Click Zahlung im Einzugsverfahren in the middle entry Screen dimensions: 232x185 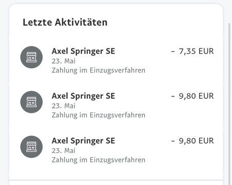click(x=99, y=115)
